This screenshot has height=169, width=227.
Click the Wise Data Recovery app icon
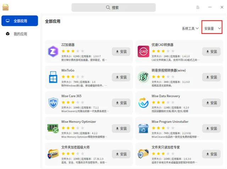tap(143, 103)
